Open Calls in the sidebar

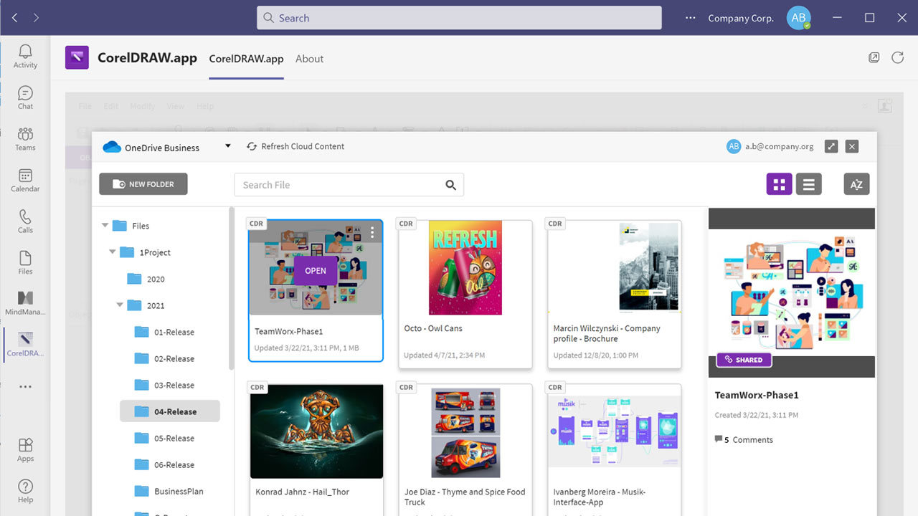25,221
